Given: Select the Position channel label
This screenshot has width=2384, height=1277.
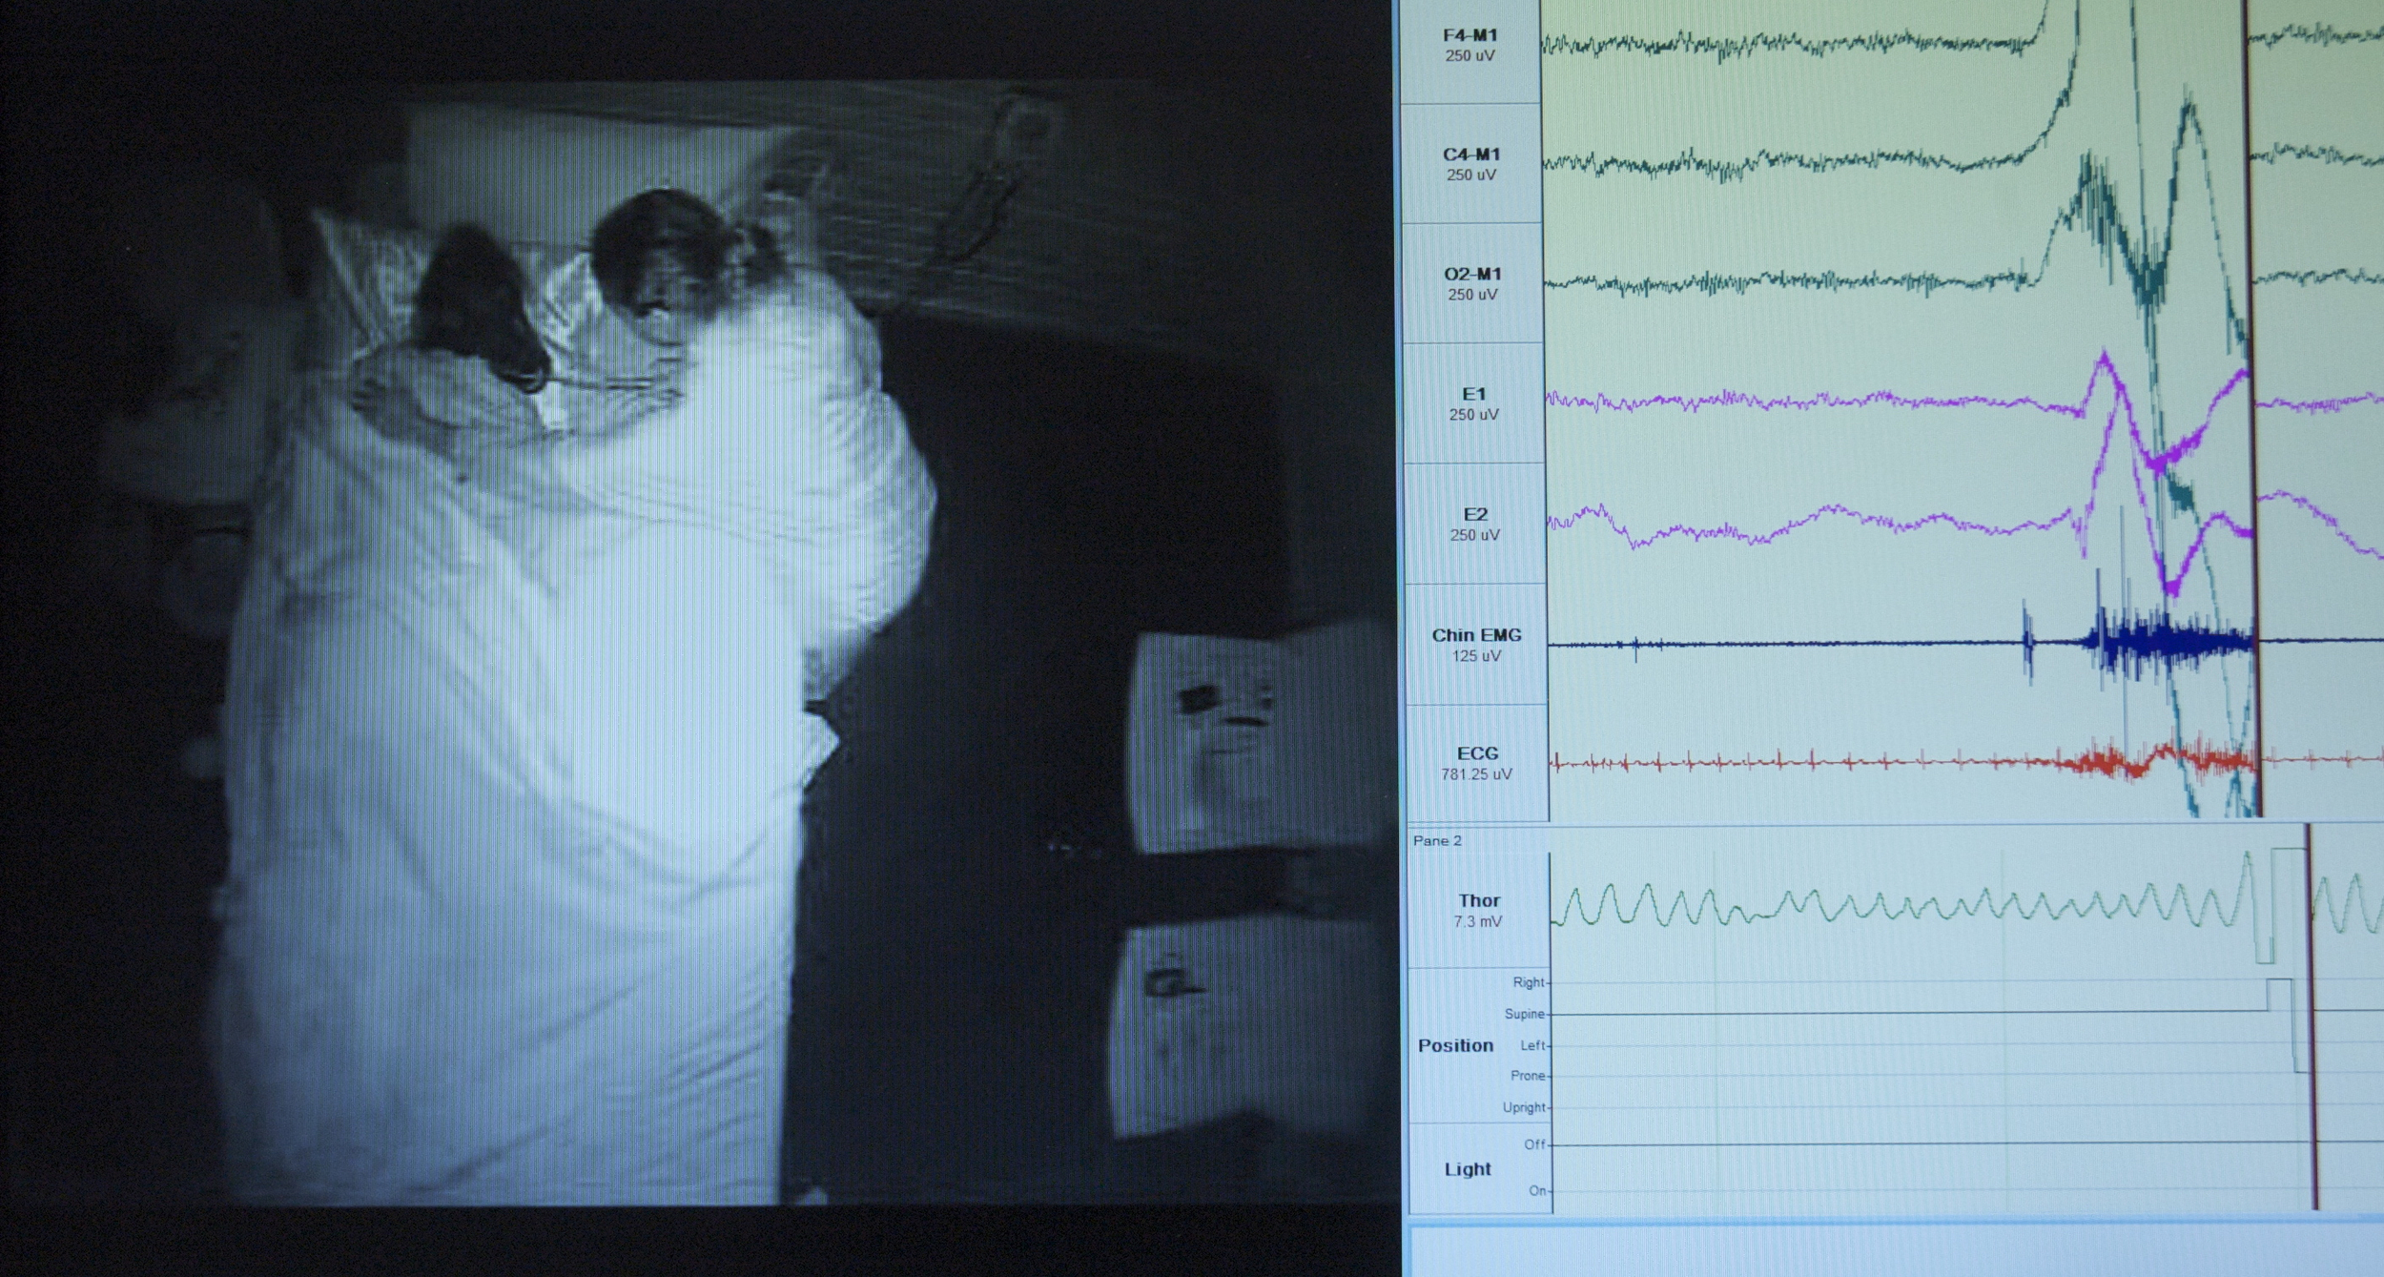Looking at the screenshot, I should 1455,1045.
